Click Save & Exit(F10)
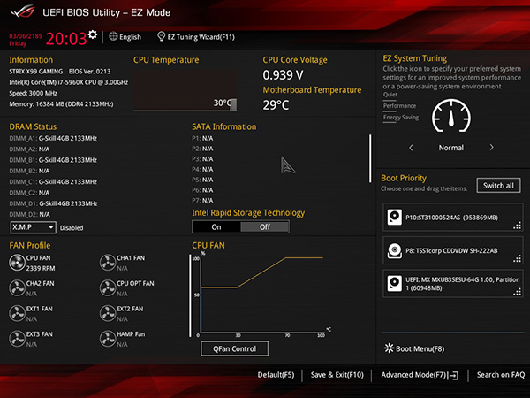Image resolution: width=530 pixels, height=398 pixels. click(337, 375)
